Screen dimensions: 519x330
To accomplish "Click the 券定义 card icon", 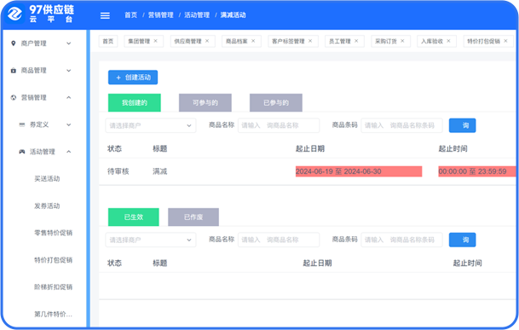I will tap(22, 124).
